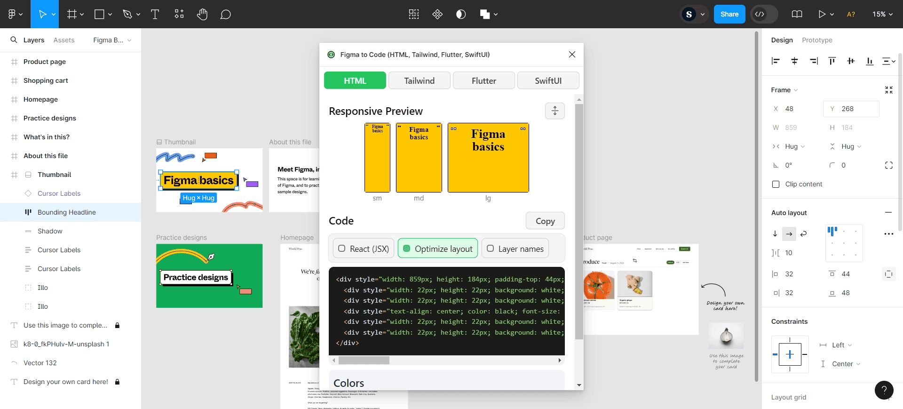Align top in Design panel
This screenshot has width=903, height=409.
832,61
